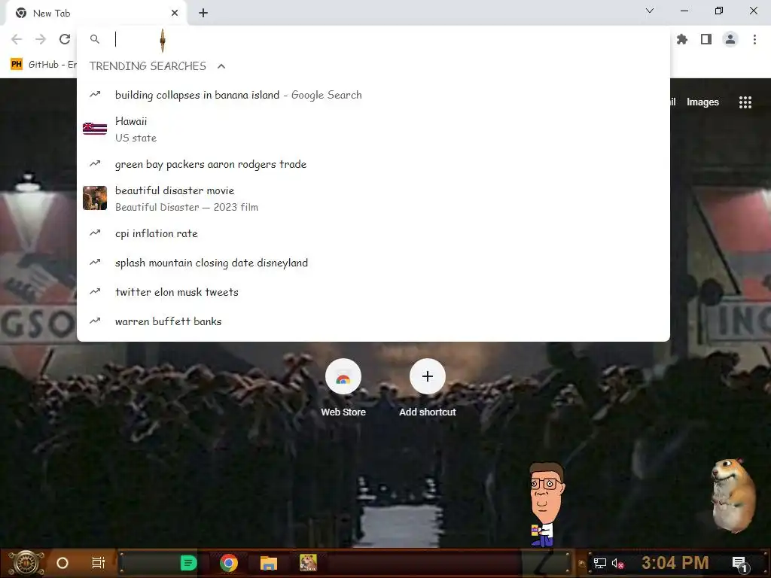Click the Cortana circle on the taskbar
The image size is (771, 578).
click(x=62, y=563)
